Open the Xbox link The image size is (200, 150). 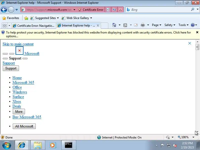pyautogui.click(x=17, y=101)
